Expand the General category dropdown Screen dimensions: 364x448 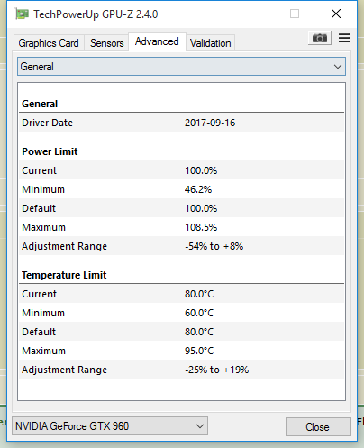pos(181,67)
